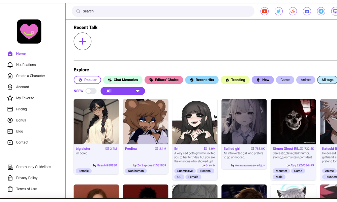Toggle the NSFW switch

[x=91, y=91]
